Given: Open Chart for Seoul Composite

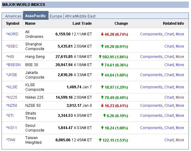Looking at the screenshot, I should point(169,128).
